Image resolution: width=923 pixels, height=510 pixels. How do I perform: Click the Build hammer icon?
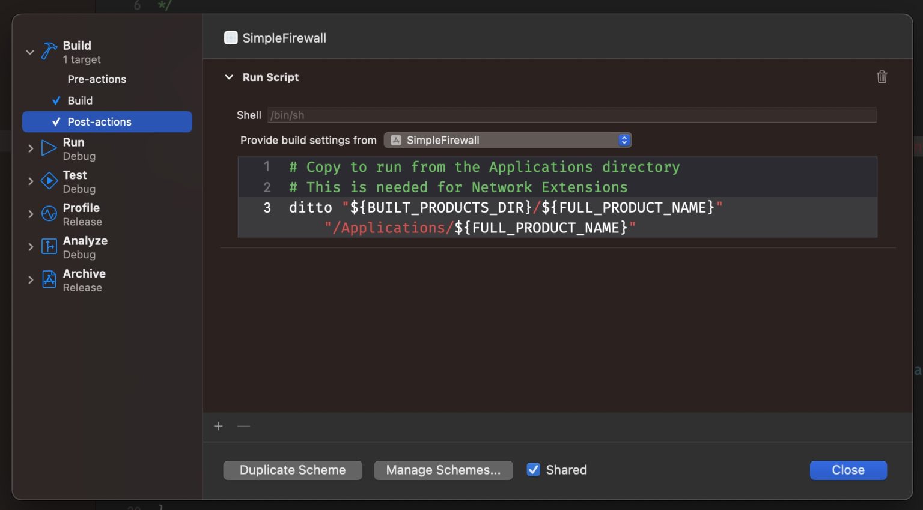pos(49,52)
